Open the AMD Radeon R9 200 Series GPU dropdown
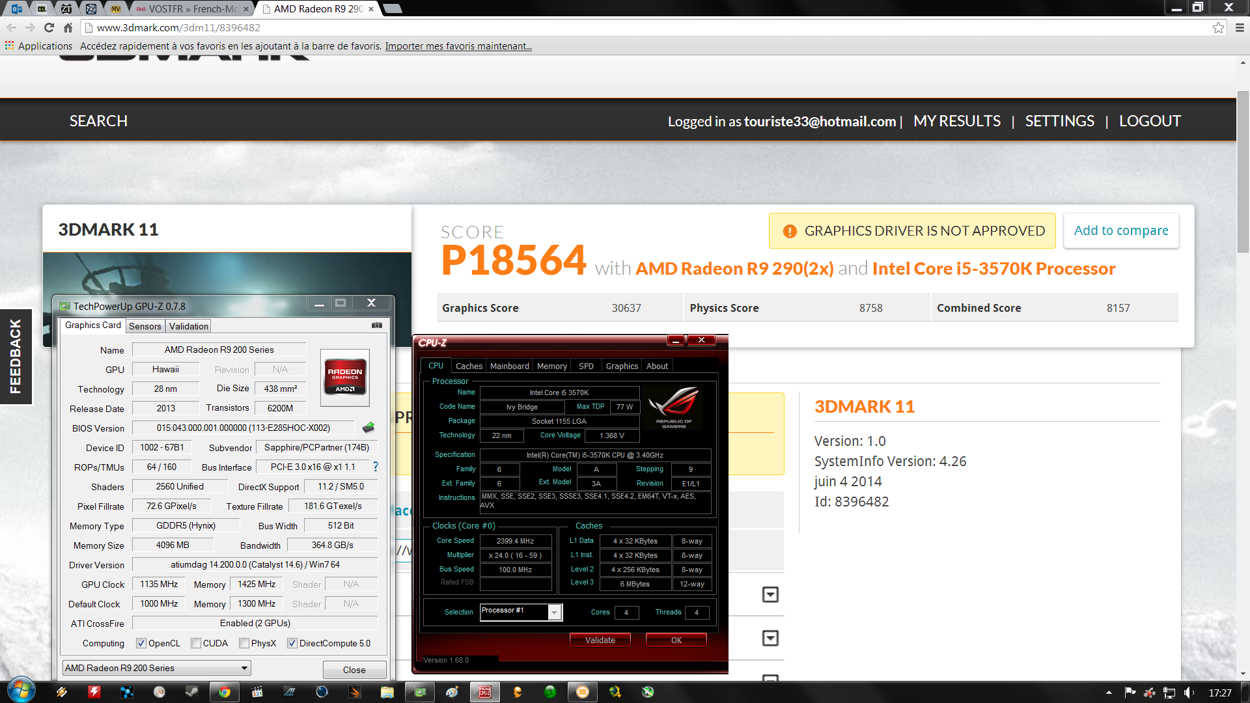 click(x=156, y=668)
